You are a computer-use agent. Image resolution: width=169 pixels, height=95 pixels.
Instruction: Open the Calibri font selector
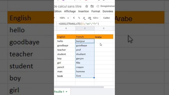point(106,18)
